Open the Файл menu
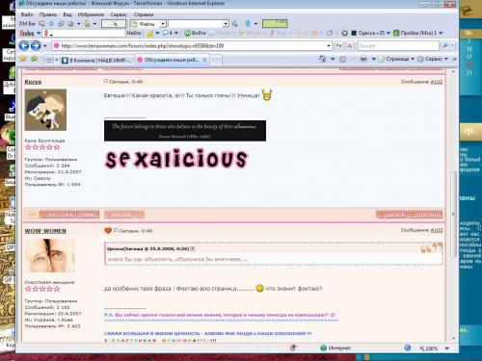This screenshot has width=482, height=361. point(27,14)
